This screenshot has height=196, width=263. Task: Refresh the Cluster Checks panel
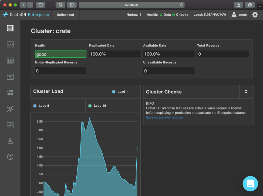pyautogui.click(x=246, y=92)
